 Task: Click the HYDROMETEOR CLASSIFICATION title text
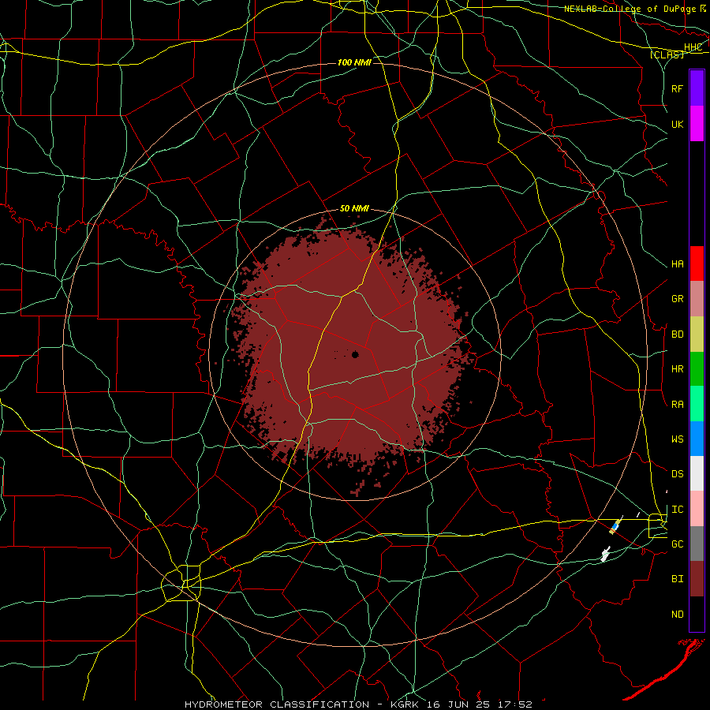277,704
